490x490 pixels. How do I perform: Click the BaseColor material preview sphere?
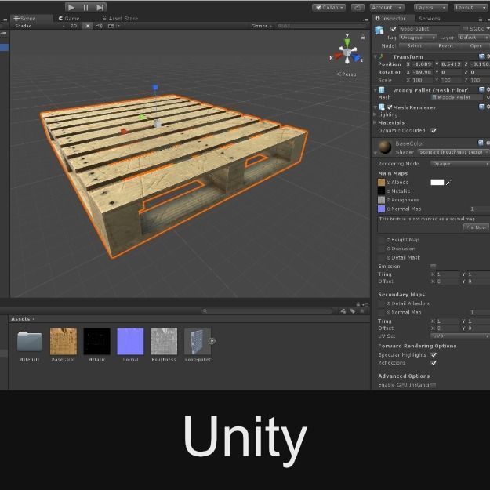(385, 147)
